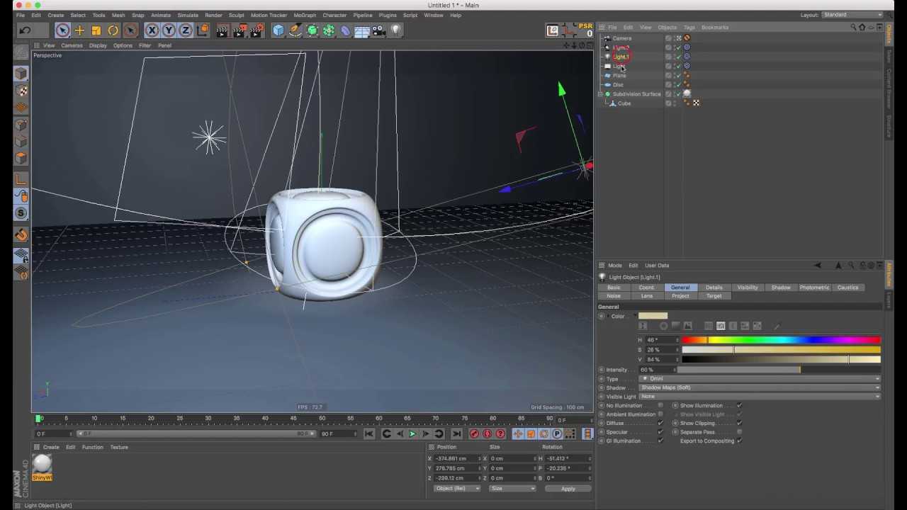Add a Subdivision Surface generator
907x510 pixels.
pyautogui.click(x=312, y=30)
